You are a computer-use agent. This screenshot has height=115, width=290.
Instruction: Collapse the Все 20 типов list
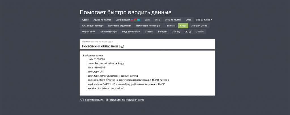point(204,20)
